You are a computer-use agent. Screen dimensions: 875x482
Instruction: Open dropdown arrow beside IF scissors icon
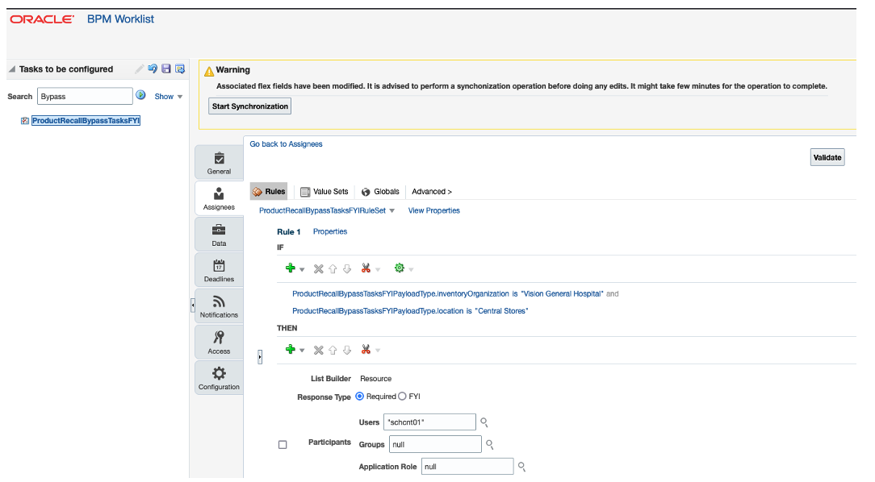tap(378, 270)
